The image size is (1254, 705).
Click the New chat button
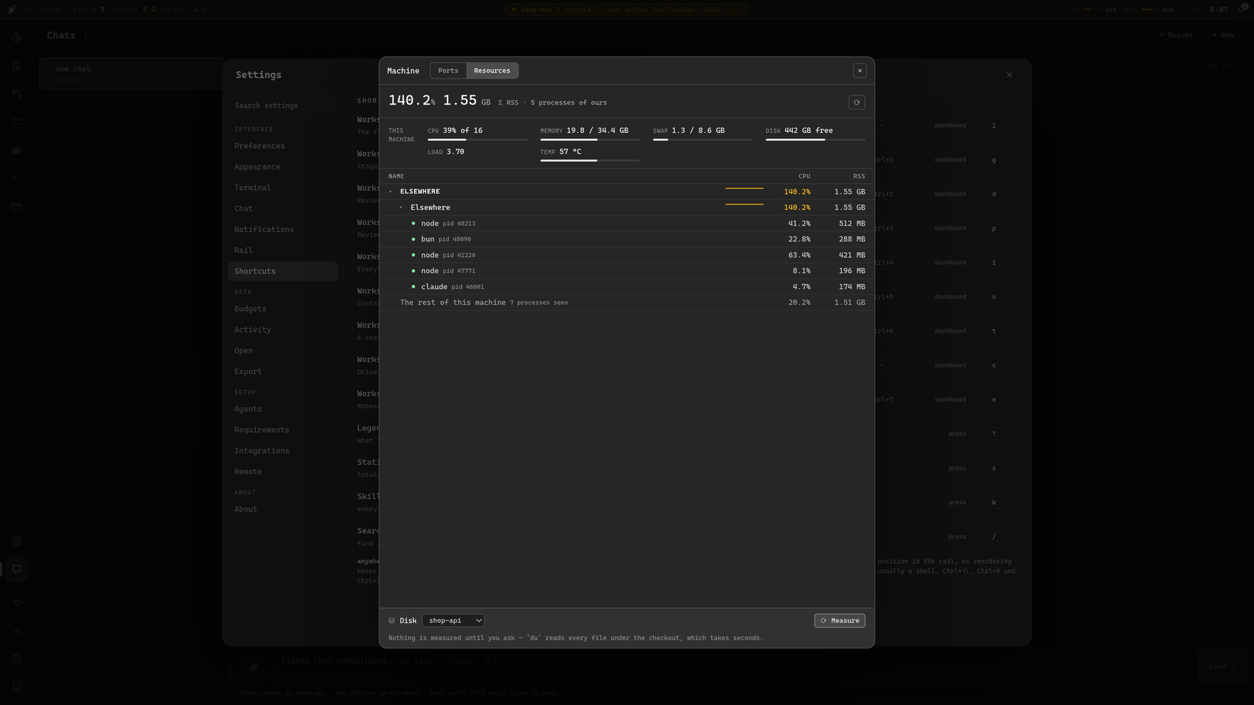pos(1223,35)
